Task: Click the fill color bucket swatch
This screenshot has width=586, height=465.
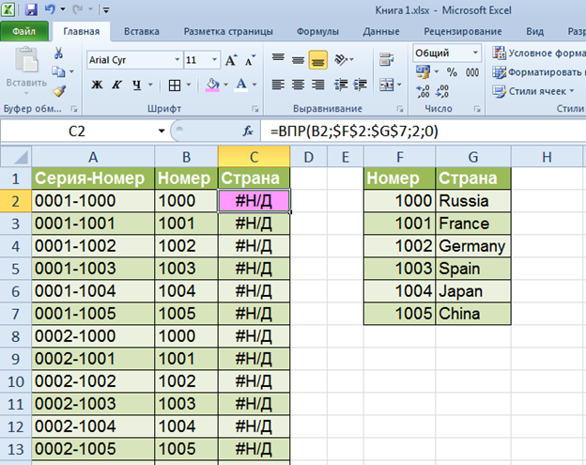Action: (x=212, y=85)
